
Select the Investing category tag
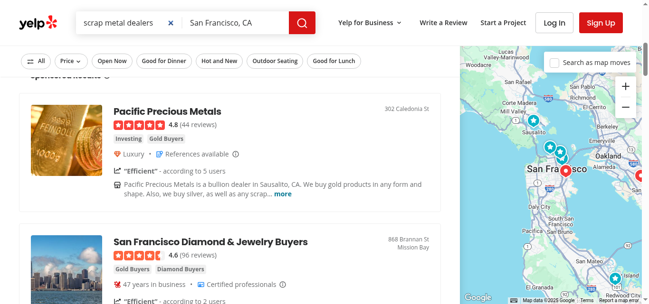coord(129,139)
